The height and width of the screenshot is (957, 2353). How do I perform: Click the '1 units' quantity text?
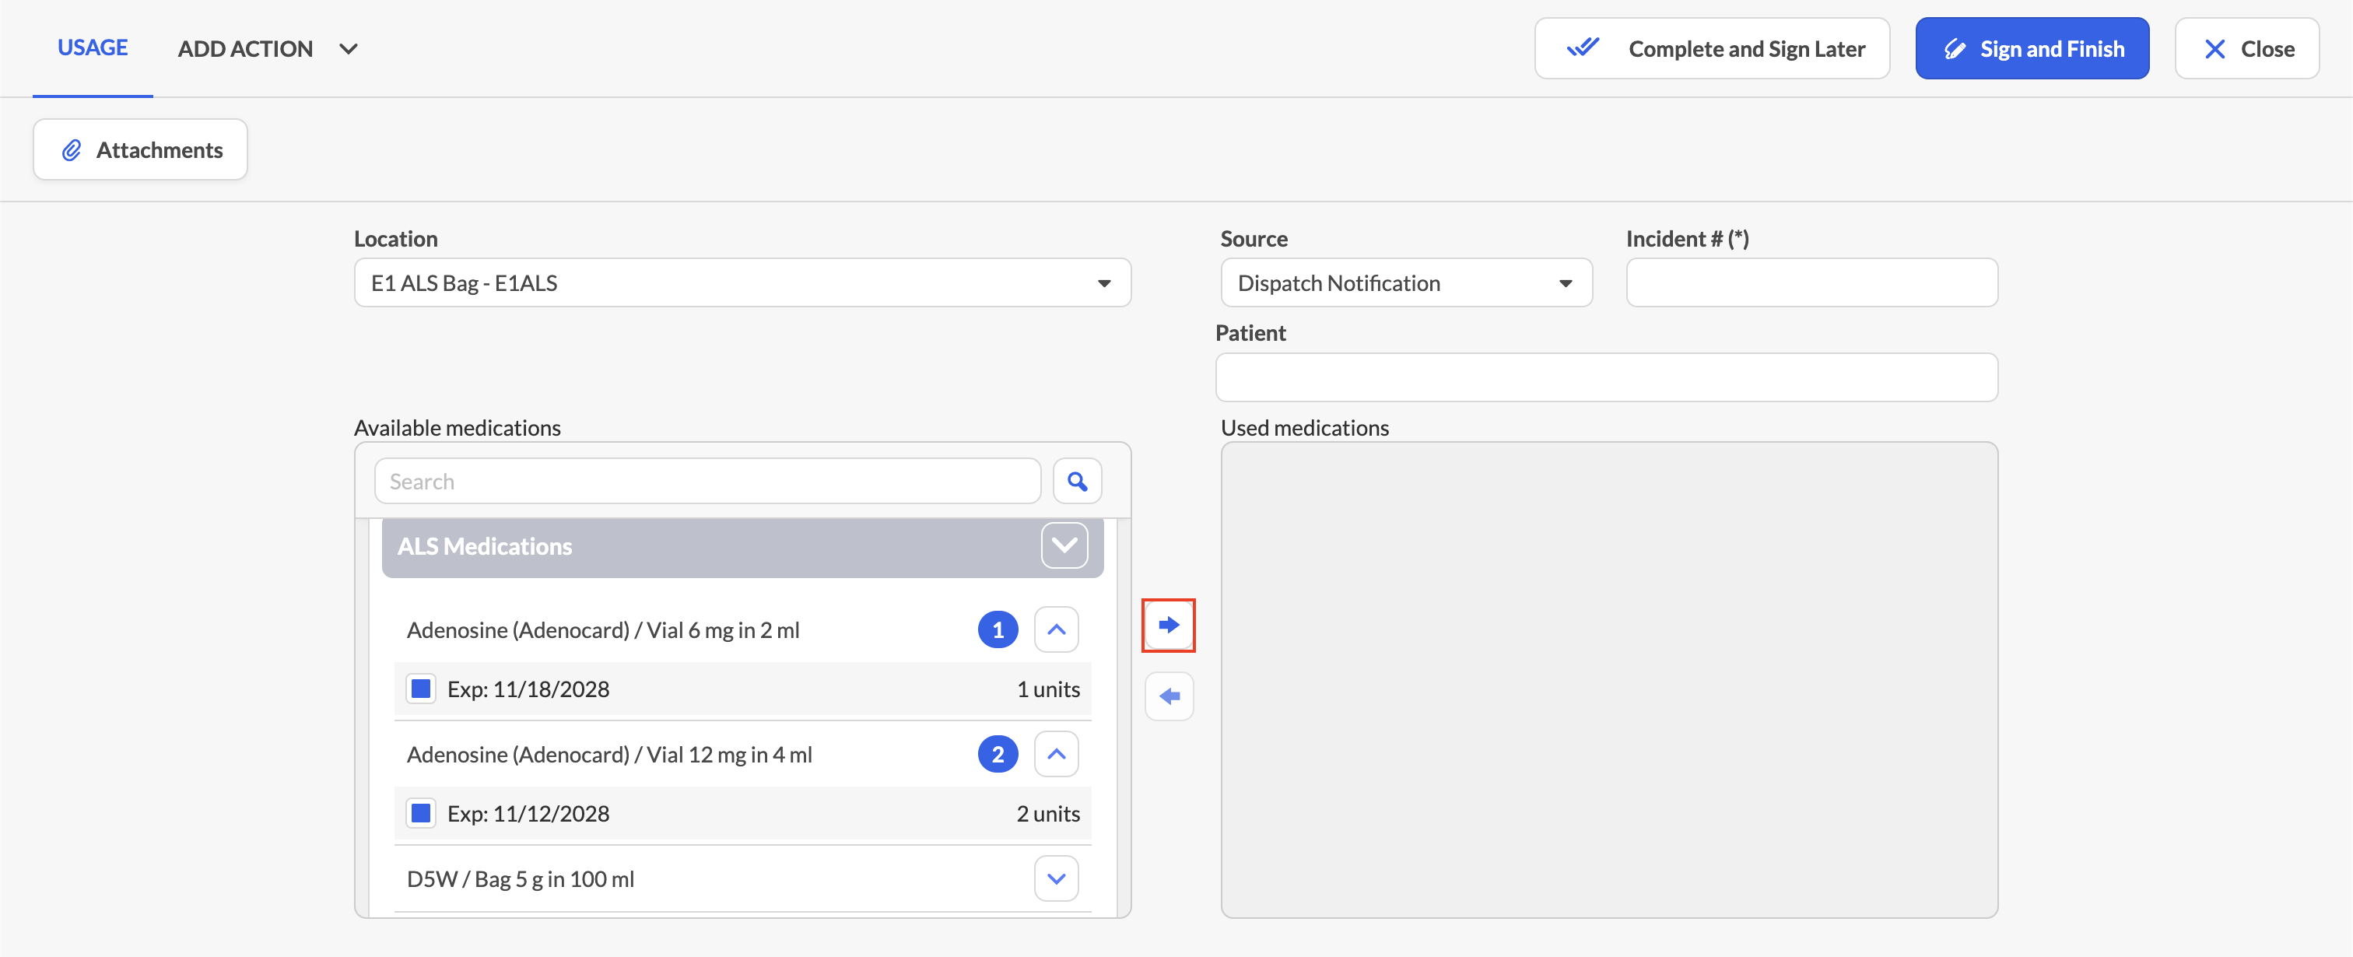(1047, 689)
